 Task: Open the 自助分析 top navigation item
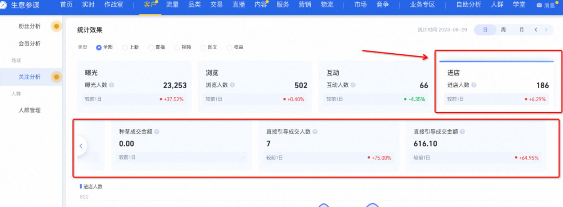click(468, 5)
